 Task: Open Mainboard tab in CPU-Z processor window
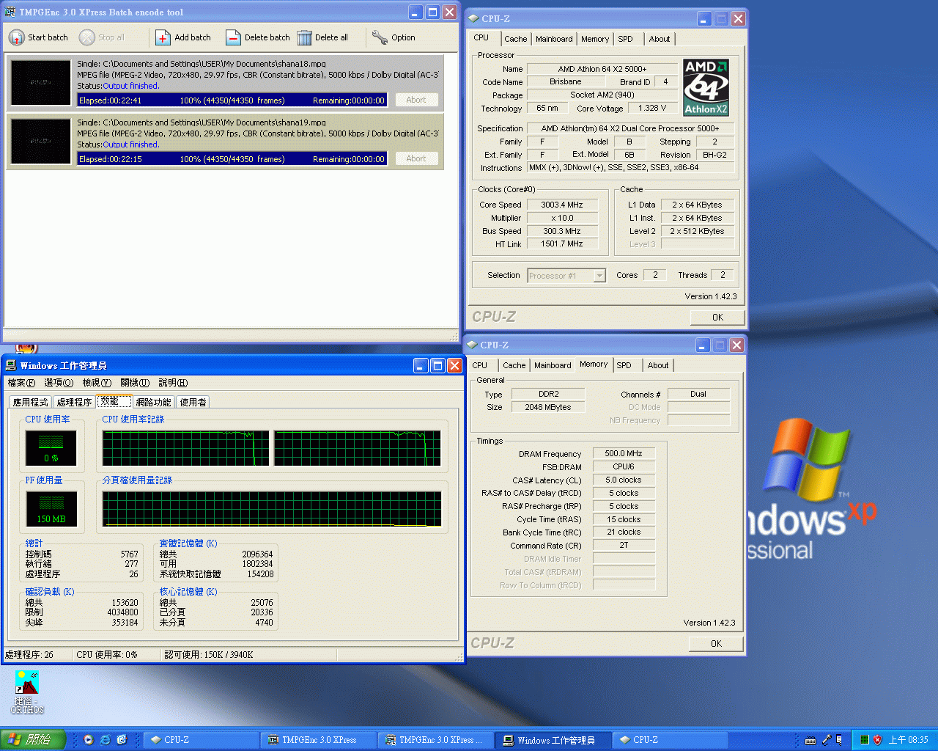pyautogui.click(x=554, y=39)
